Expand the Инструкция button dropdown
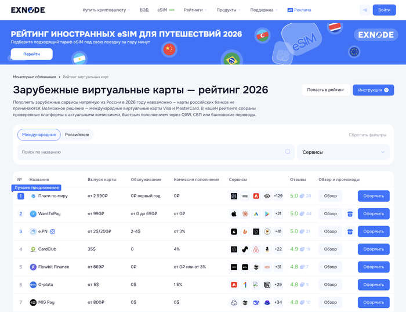 coord(373,90)
